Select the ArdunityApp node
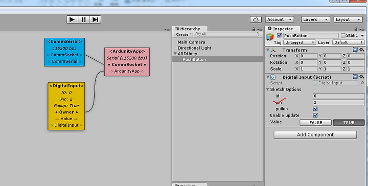Image resolution: width=368 pixels, height=186 pixels. pos(127,62)
